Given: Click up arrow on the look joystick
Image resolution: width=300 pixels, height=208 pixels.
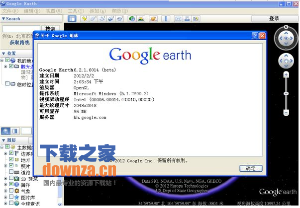Looking at the screenshot, I should (x=286, y=33).
